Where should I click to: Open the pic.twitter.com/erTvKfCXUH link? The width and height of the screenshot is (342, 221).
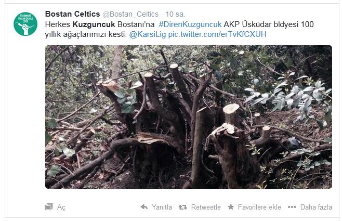pyautogui.click(x=217, y=34)
